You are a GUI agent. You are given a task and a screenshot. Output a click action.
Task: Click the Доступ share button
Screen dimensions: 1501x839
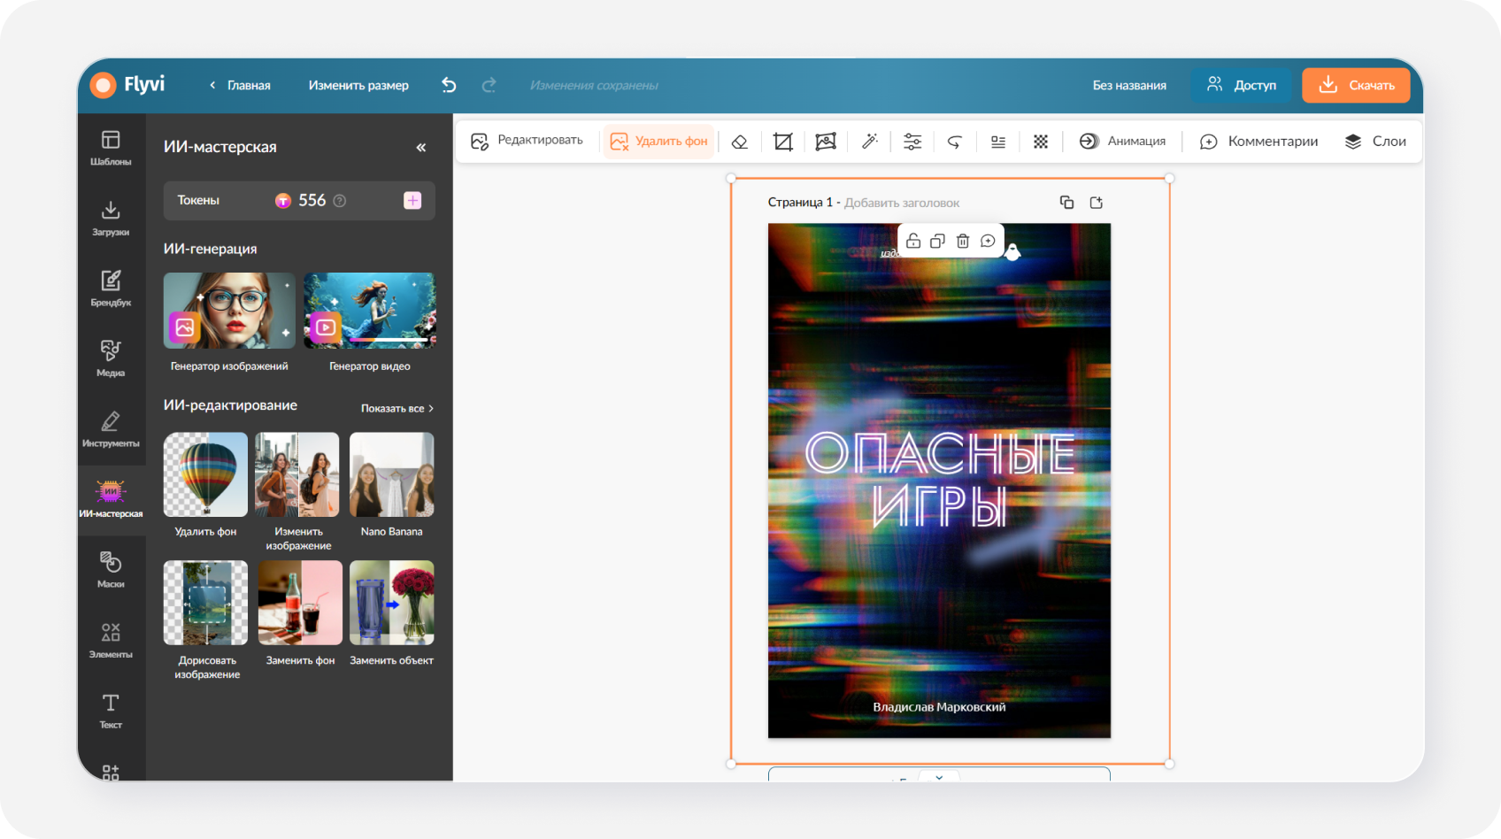(1242, 85)
